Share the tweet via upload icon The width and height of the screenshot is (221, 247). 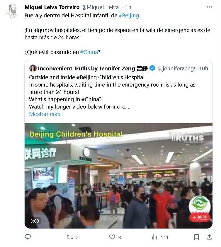(209, 237)
